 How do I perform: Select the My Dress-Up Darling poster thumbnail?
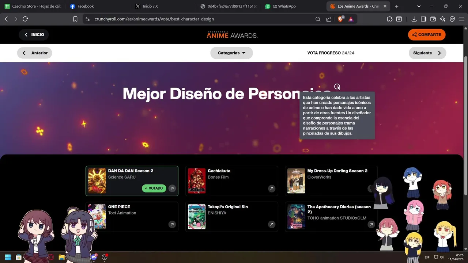[296, 181]
